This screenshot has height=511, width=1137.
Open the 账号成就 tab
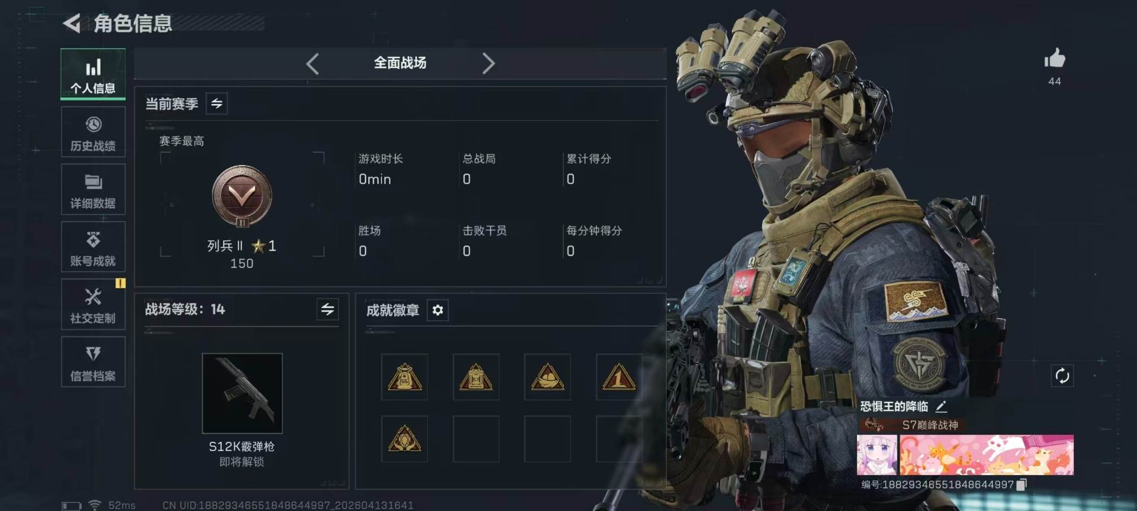point(93,247)
